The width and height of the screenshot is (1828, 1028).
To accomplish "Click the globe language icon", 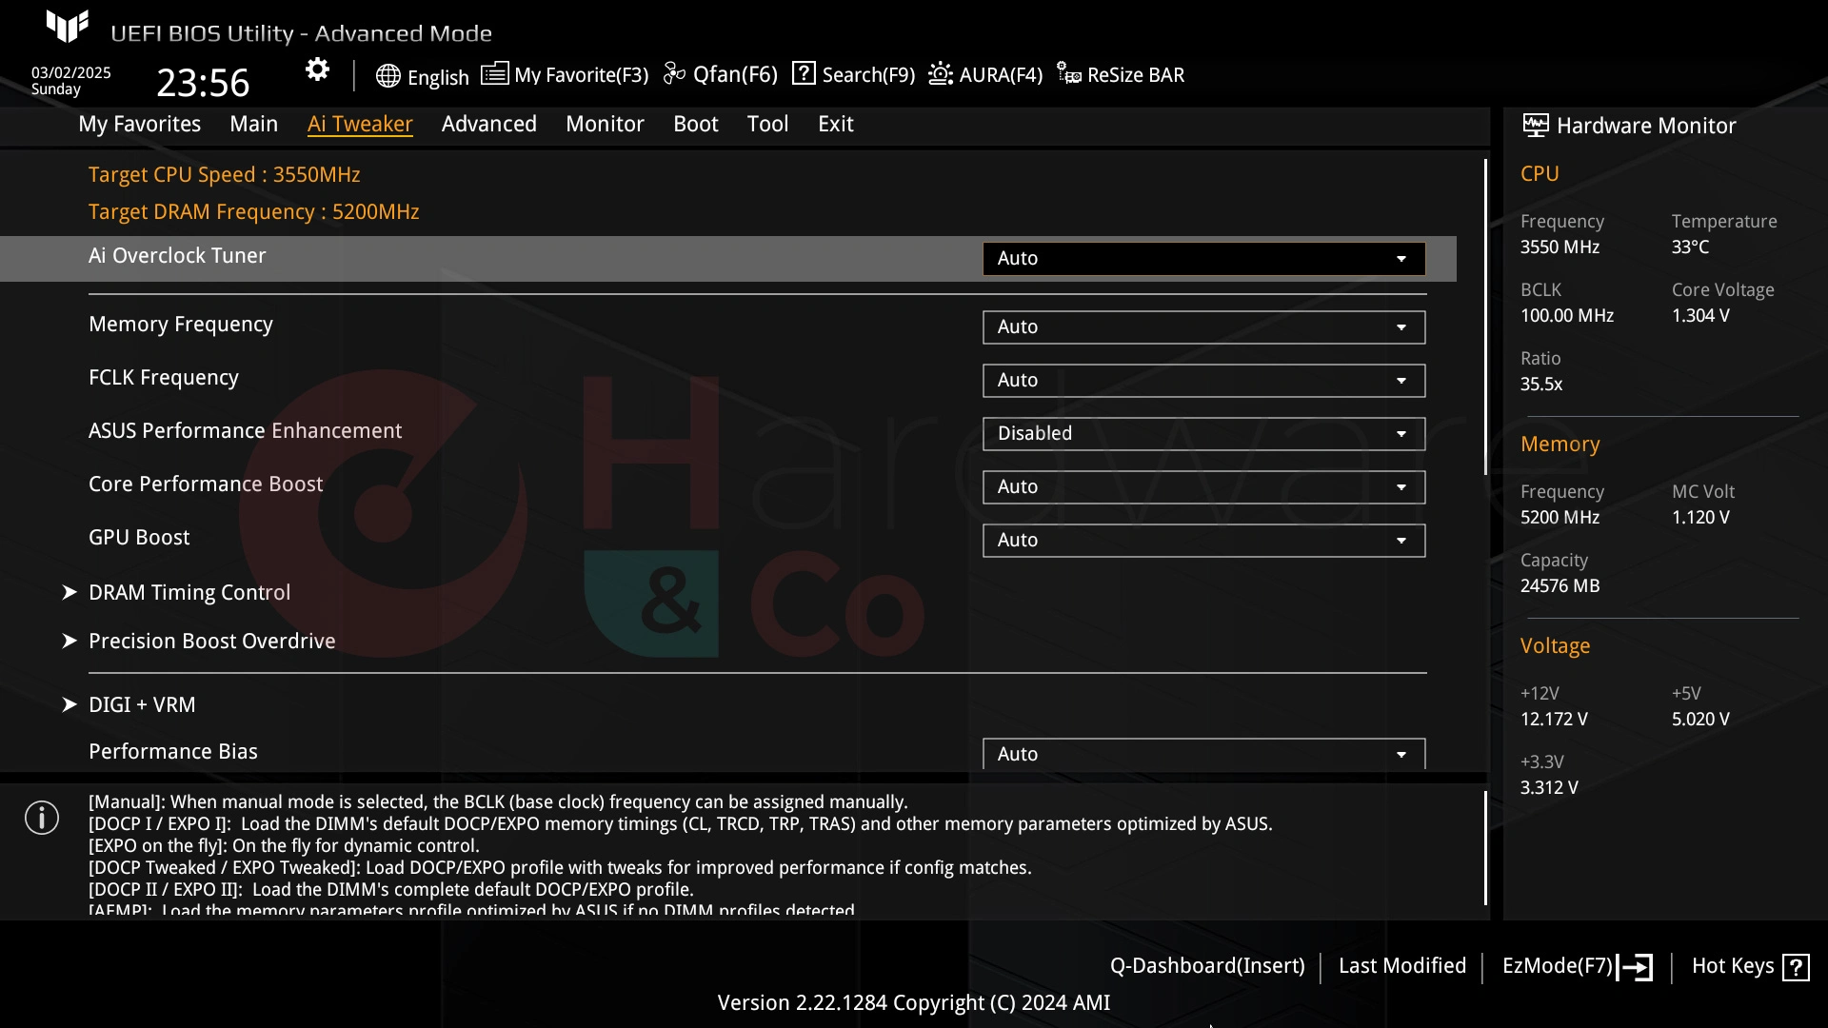I will 387,76.
